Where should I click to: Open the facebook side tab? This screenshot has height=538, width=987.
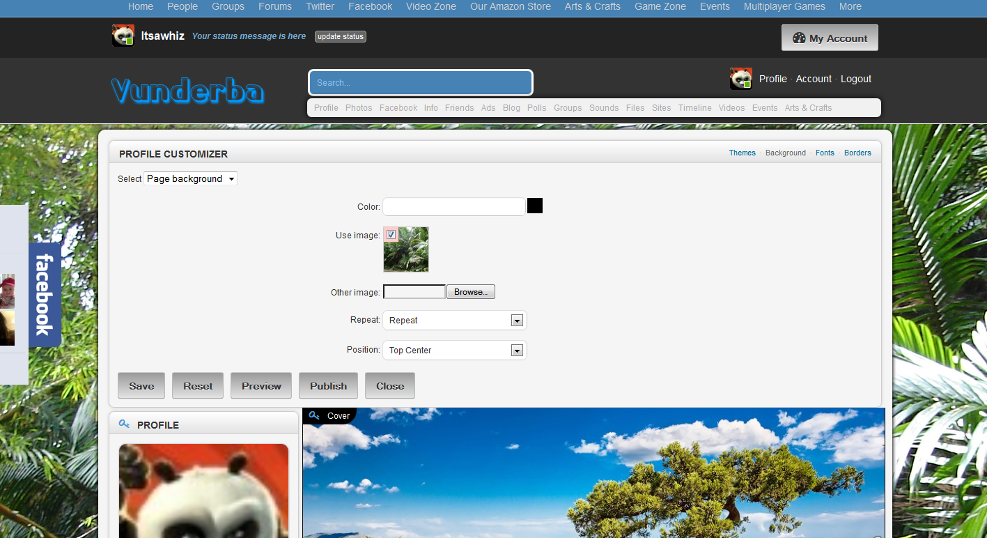click(45, 295)
